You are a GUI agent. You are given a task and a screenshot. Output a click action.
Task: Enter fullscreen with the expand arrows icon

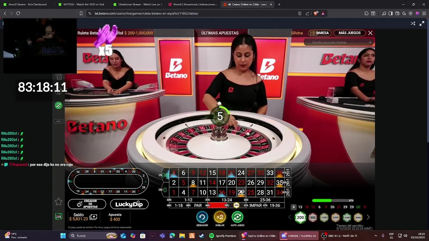click(x=422, y=23)
